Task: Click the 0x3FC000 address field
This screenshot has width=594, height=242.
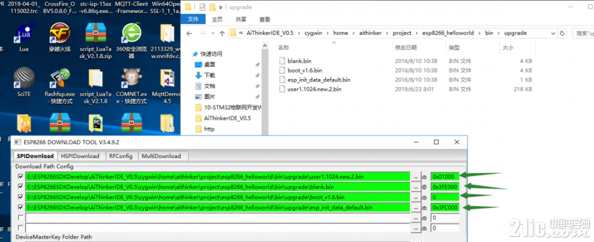Action: (445, 207)
